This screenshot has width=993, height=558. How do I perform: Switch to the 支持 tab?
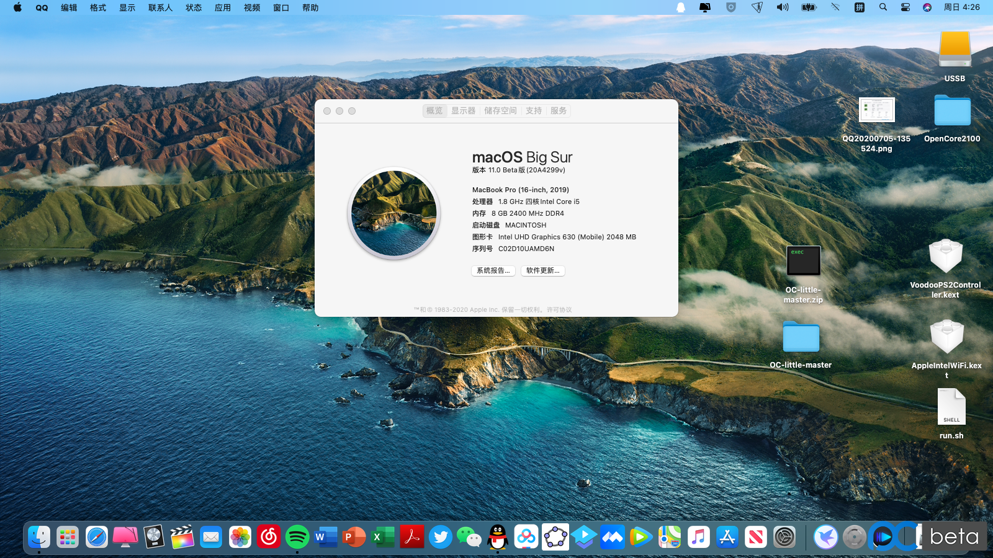(534, 110)
